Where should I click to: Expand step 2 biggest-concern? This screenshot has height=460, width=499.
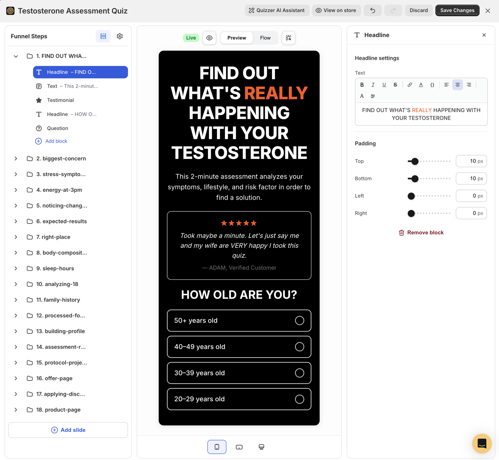(x=16, y=159)
